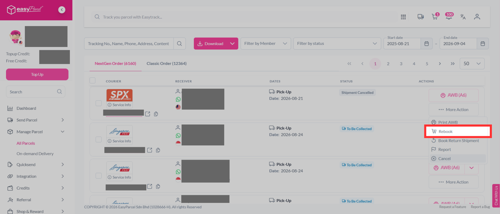
Task: Click AWB (A6) button for SPX parcel
Action: click(453, 95)
